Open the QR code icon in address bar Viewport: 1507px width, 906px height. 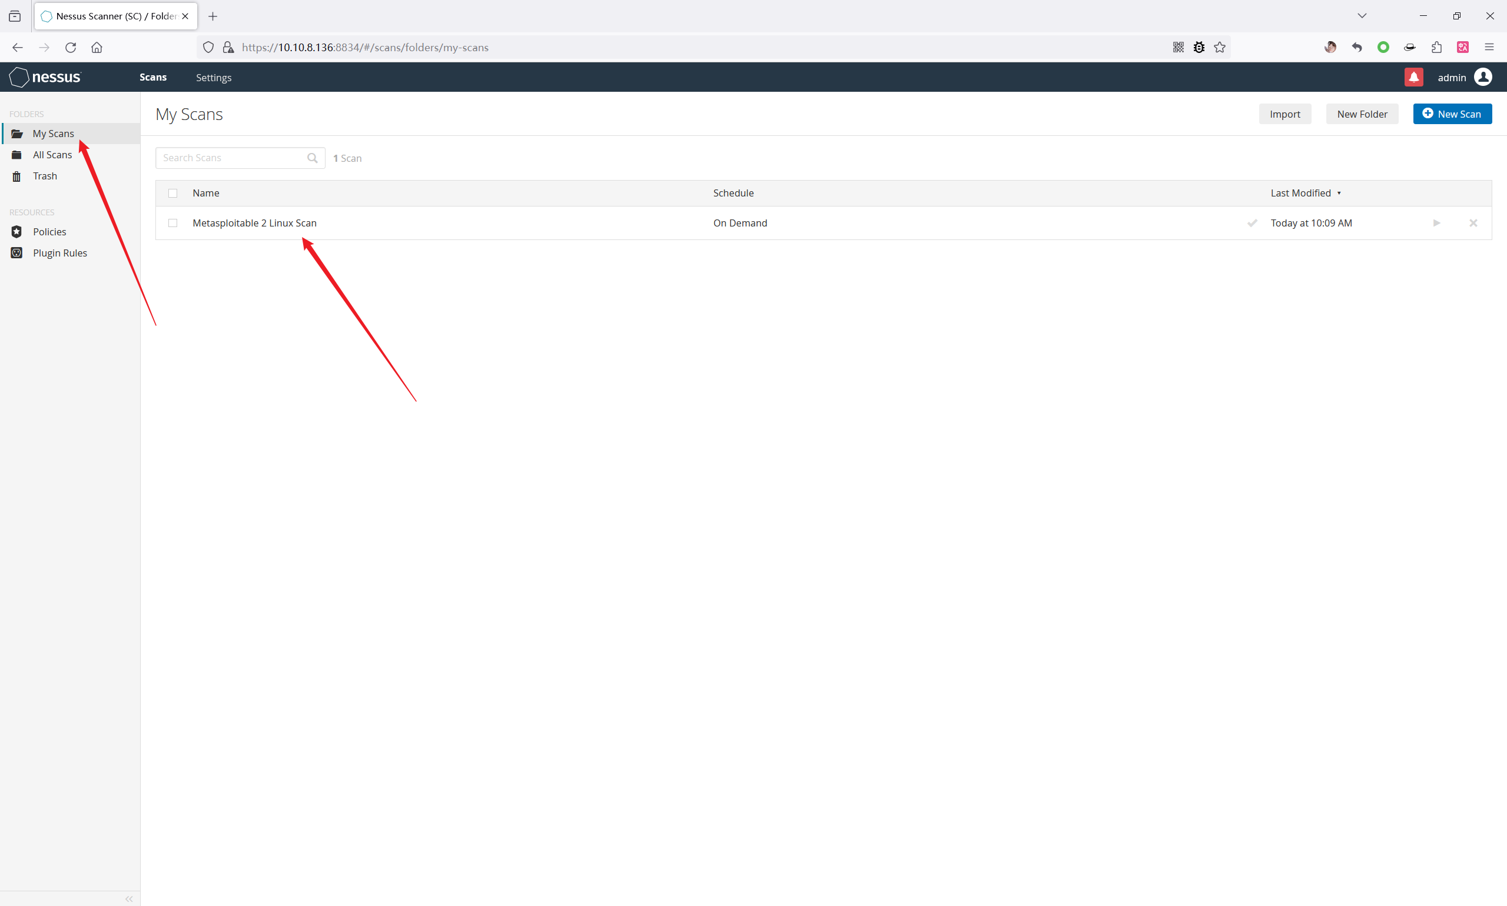tap(1179, 48)
